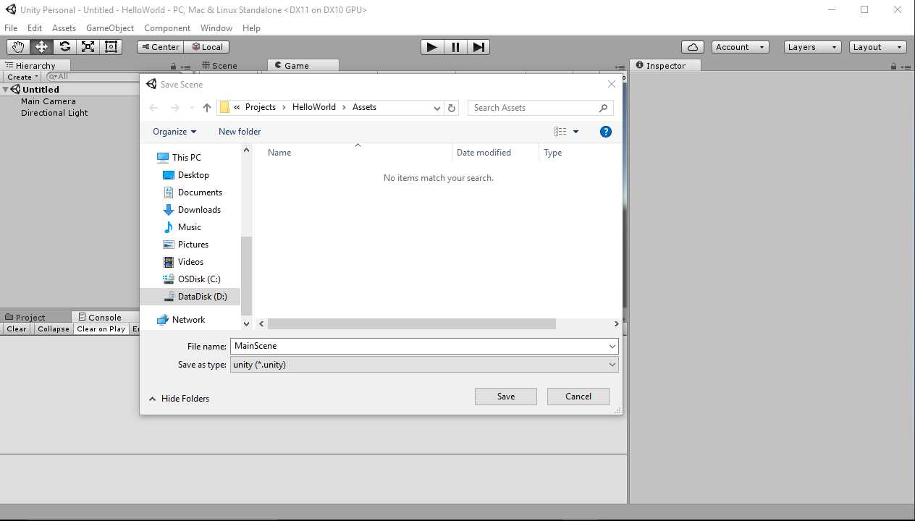Select OSDisk (C:) drive
The height and width of the screenshot is (521, 915).
199,279
